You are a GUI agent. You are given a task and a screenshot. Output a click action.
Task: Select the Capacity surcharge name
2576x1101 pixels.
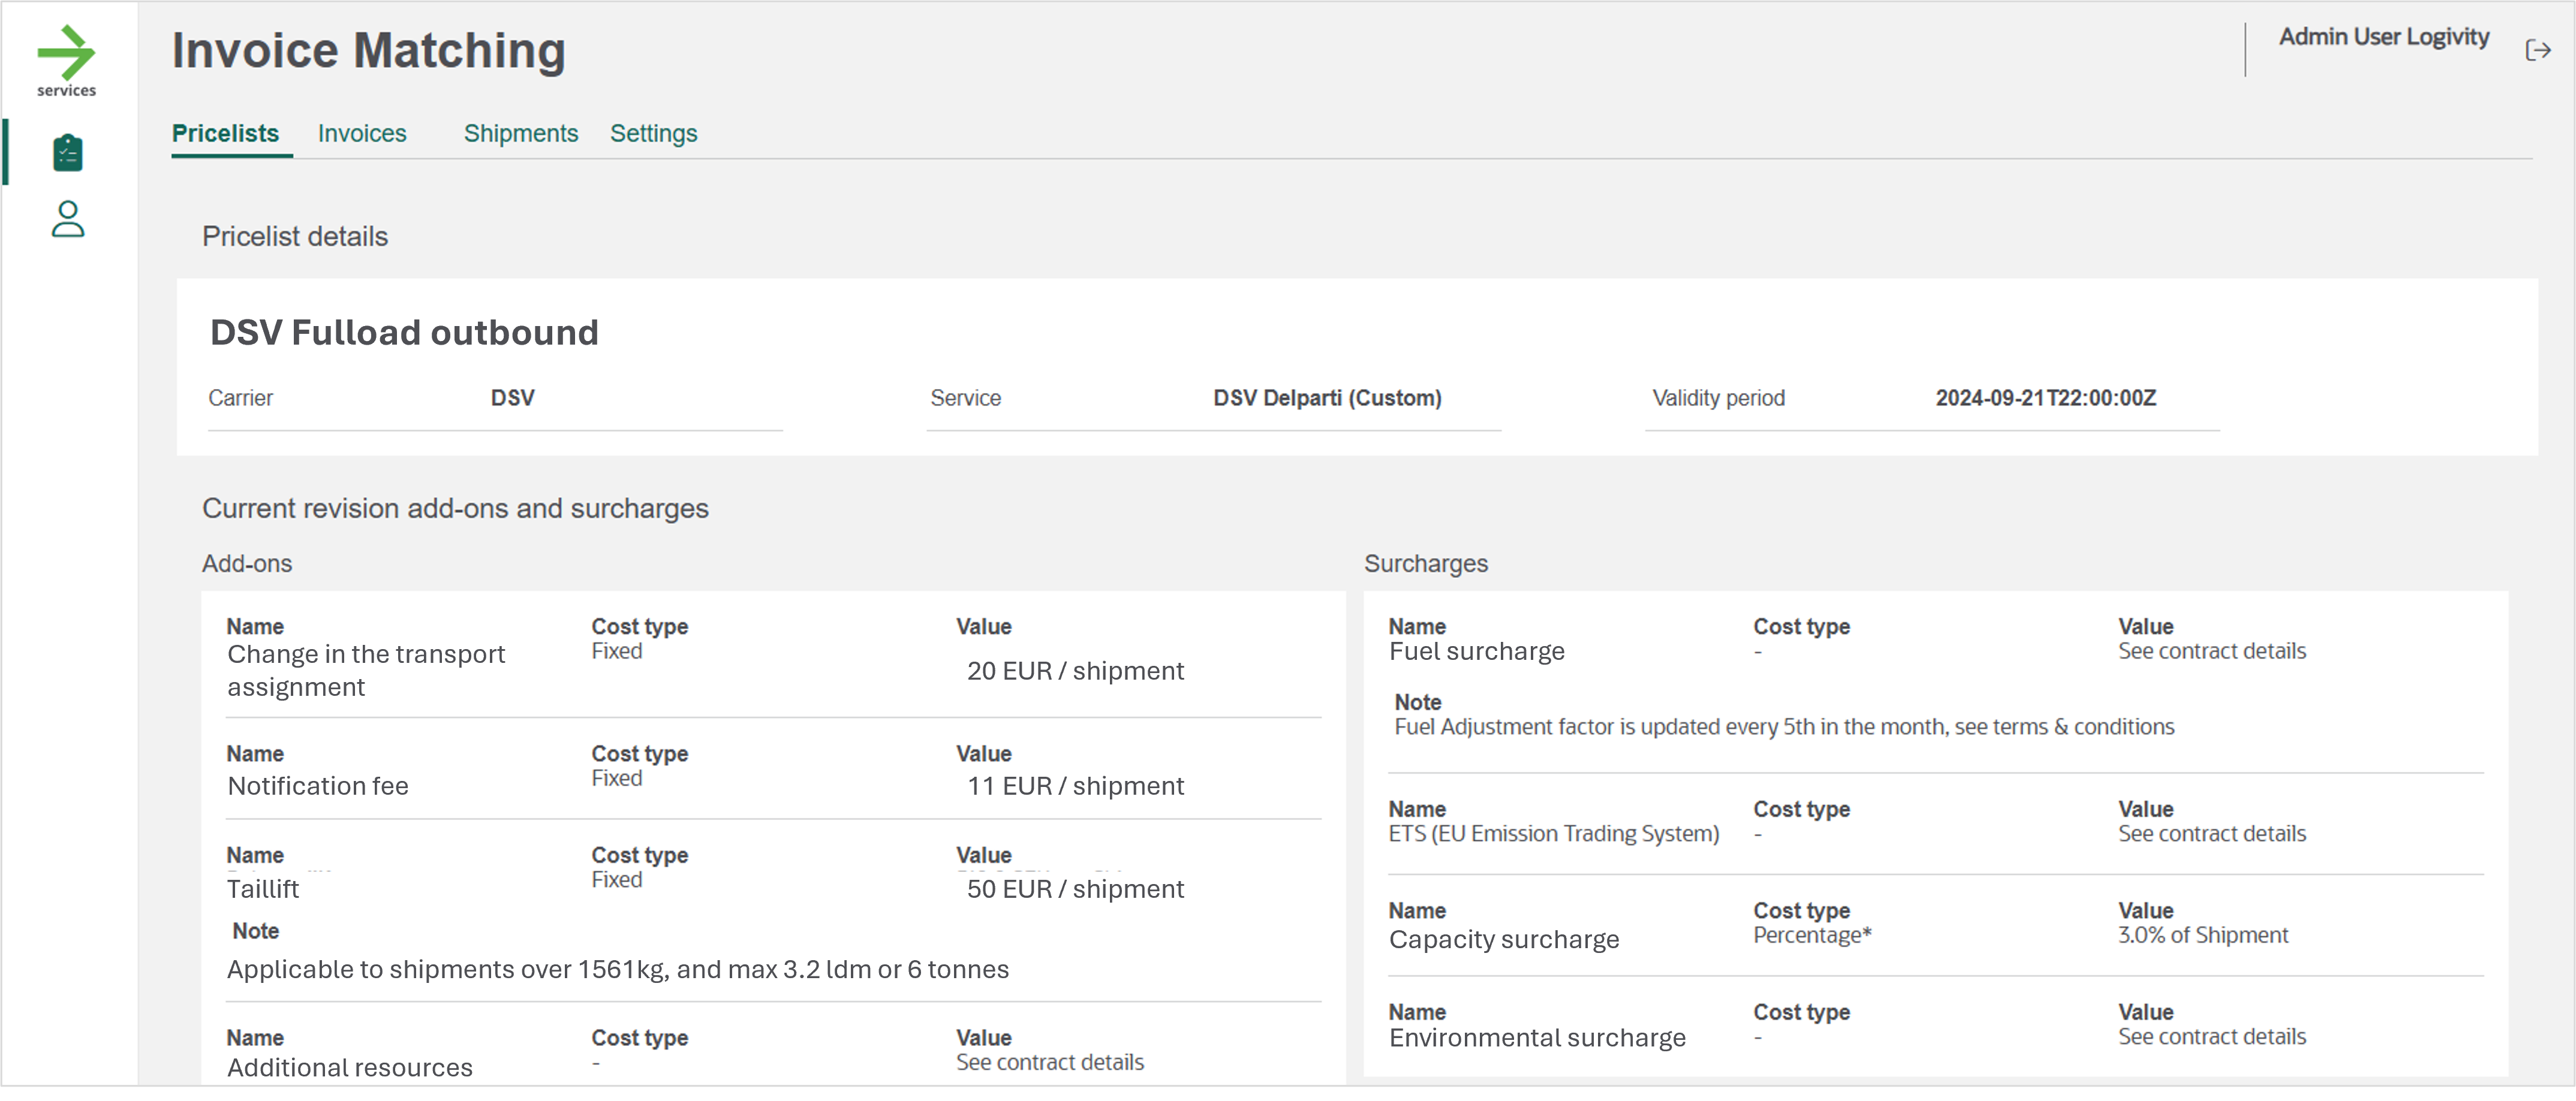click(1504, 939)
